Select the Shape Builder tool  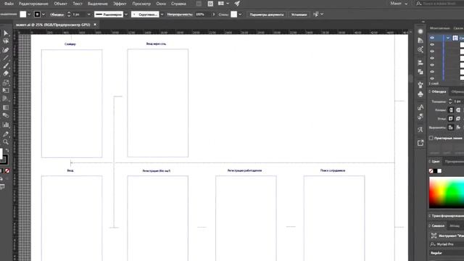(6, 99)
